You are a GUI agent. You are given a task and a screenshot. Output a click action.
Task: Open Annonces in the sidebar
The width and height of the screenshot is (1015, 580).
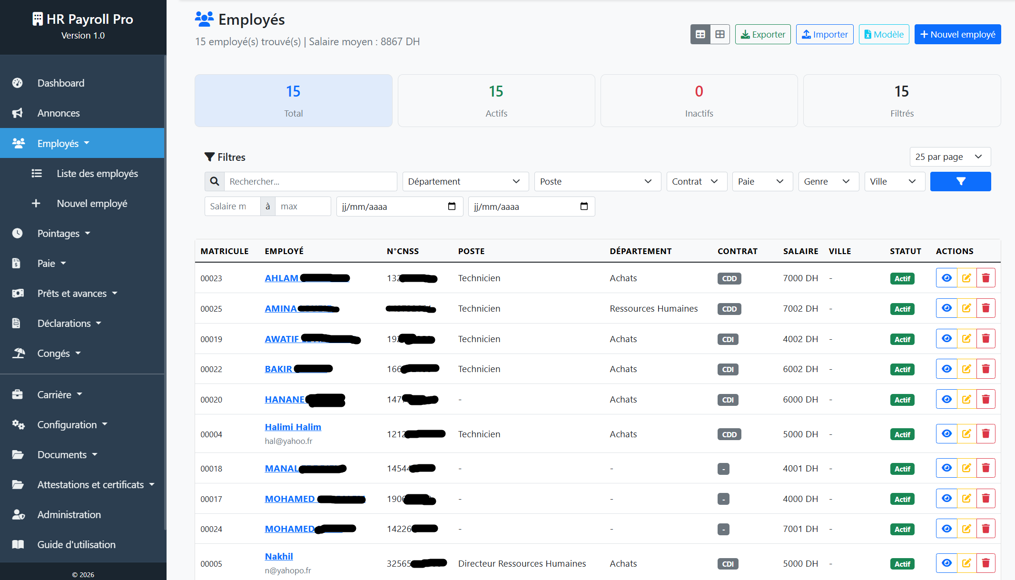(x=82, y=113)
